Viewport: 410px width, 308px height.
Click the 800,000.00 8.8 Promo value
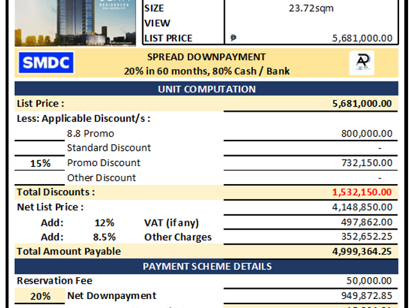(366, 133)
